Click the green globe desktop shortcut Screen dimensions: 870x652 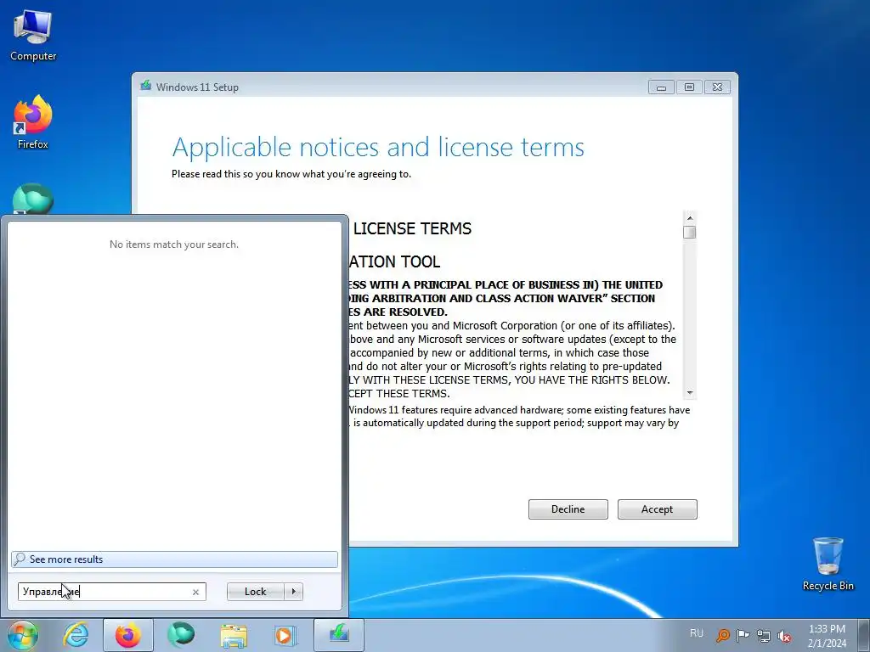click(x=33, y=199)
